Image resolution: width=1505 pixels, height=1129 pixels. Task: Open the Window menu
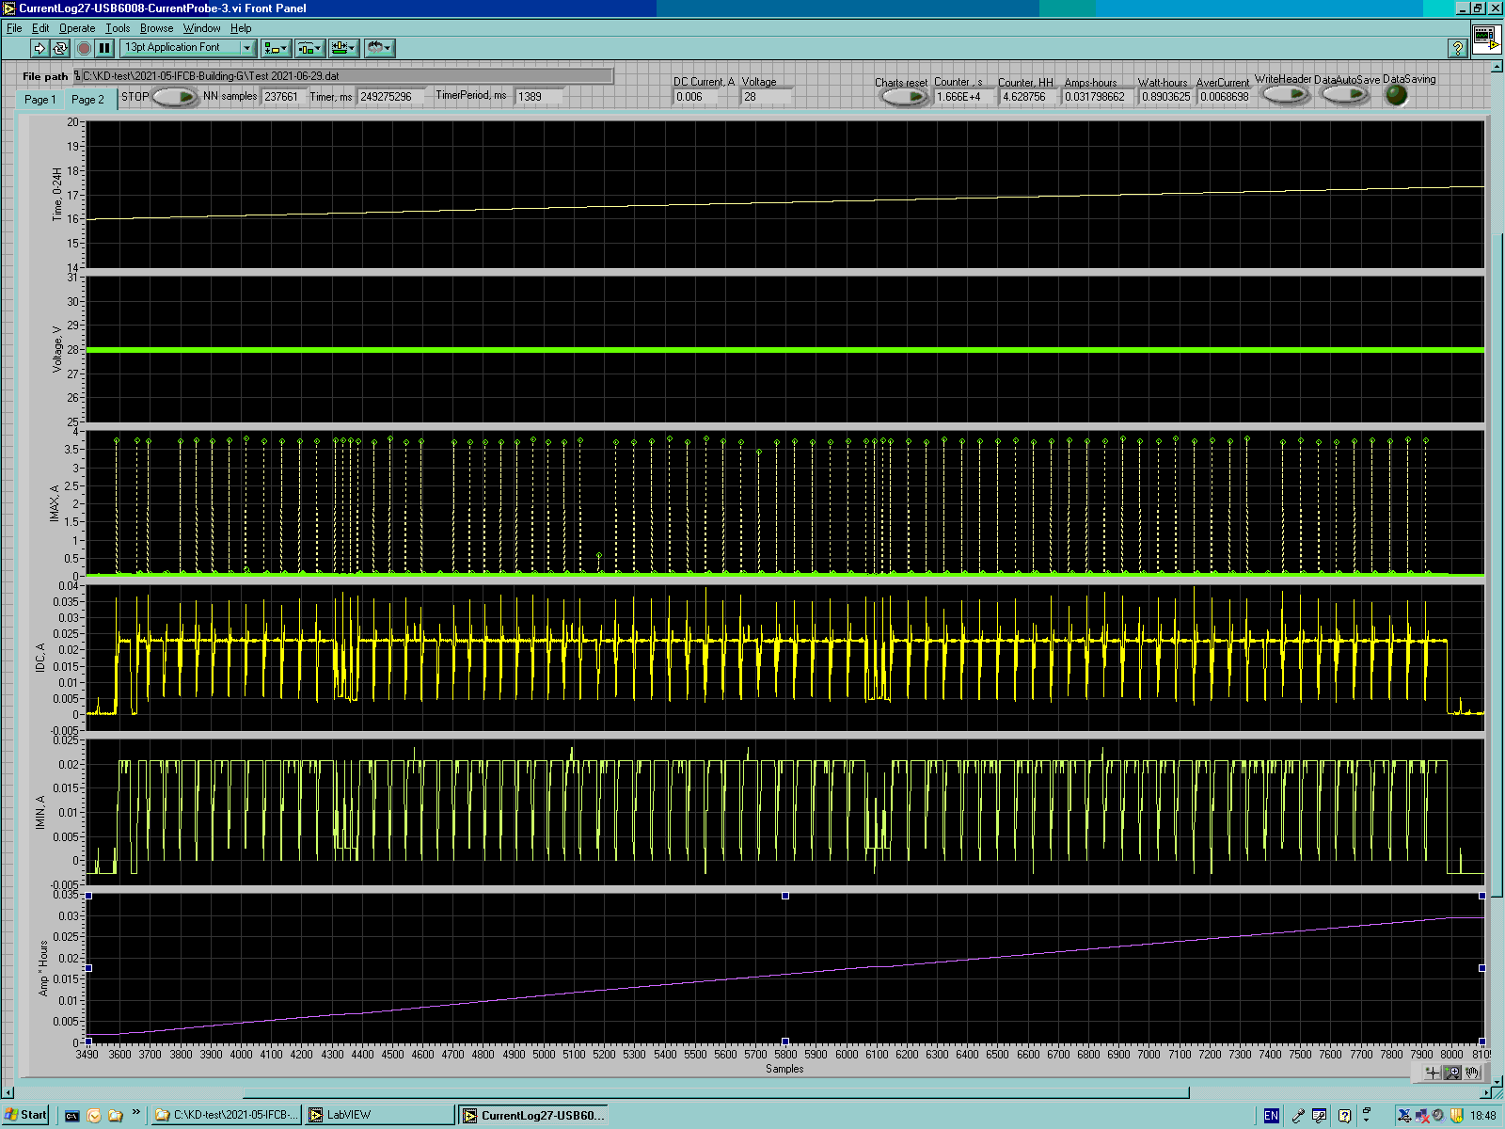(201, 28)
